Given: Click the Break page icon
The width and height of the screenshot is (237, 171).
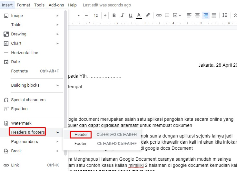Looking at the screenshot, I should pos(6,151).
